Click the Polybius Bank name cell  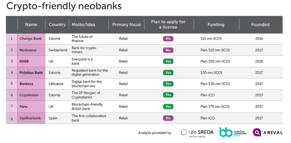coord(31,73)
